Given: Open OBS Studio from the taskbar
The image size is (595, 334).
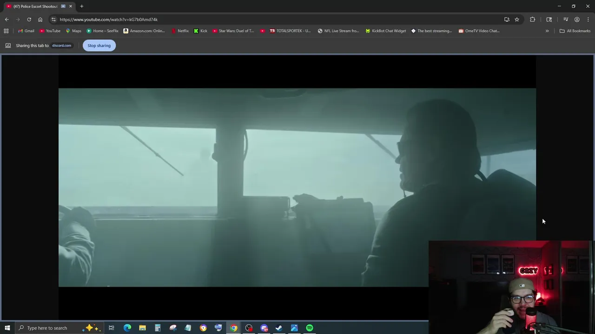Looking at the screenshot, I should 249,328.
